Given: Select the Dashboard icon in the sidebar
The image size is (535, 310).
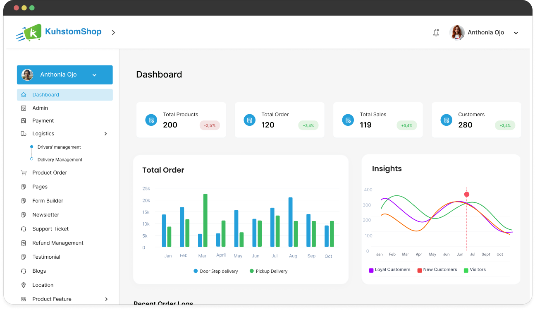Looking at the screenshot, I should (24, 94).
